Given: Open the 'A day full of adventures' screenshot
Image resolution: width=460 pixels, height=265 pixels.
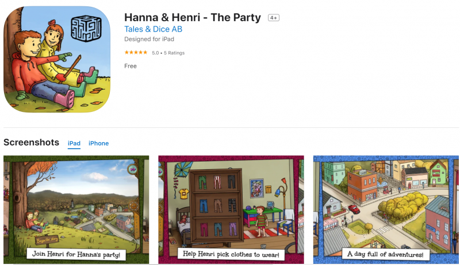Looking at the screenshot, I should tap(386, 209).
